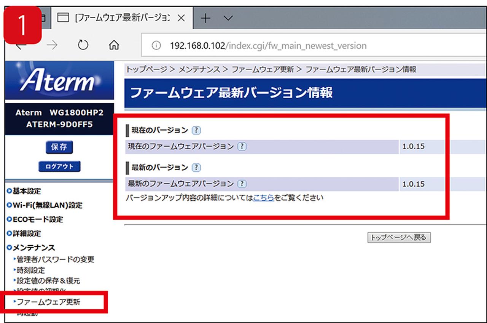Open the tab list chevron
487x323 pixels.
228,18
